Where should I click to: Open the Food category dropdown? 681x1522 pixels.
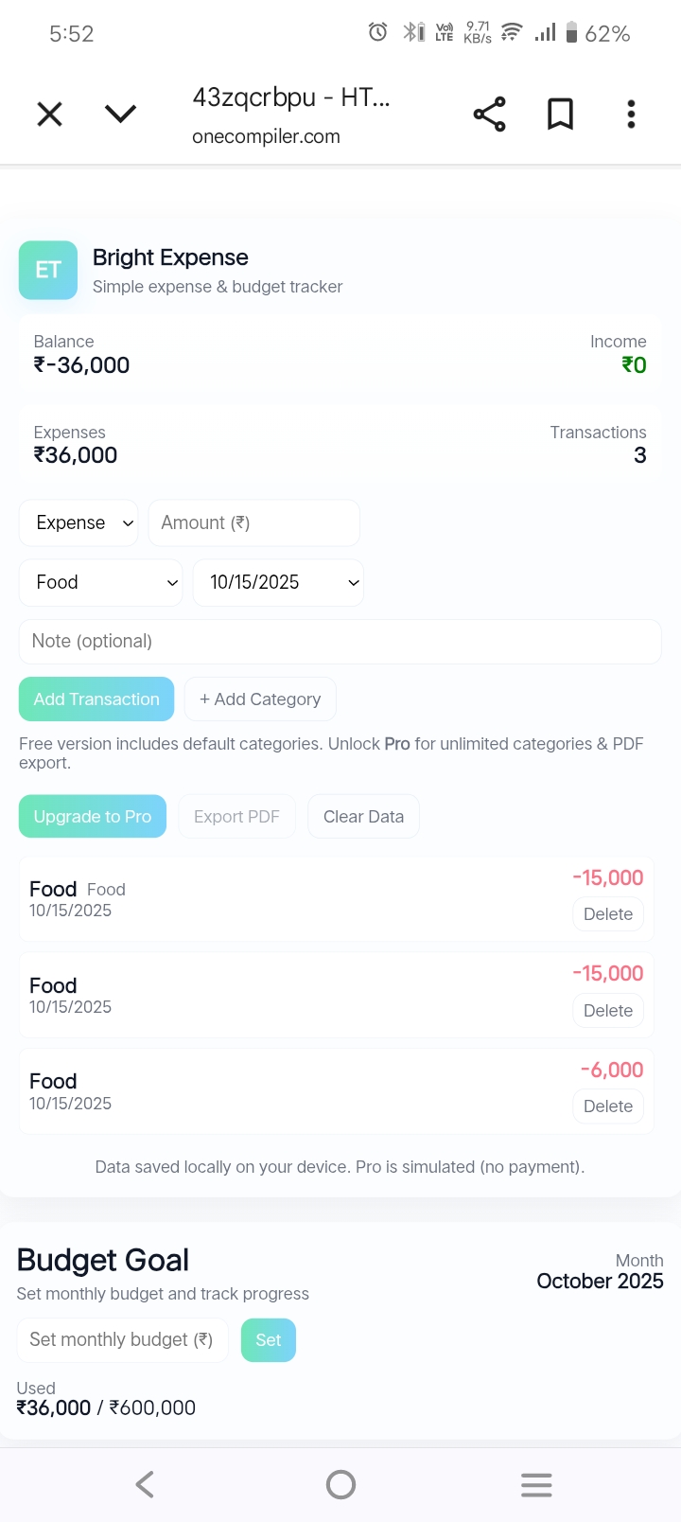click(100, 582)
